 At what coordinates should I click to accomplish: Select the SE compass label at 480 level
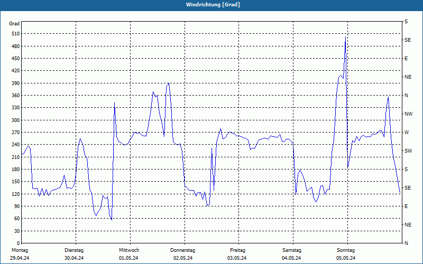[408, 40]
